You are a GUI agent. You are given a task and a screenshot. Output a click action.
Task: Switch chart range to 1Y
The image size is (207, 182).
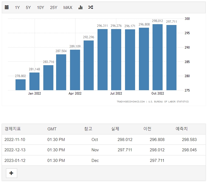click(17, 8)
